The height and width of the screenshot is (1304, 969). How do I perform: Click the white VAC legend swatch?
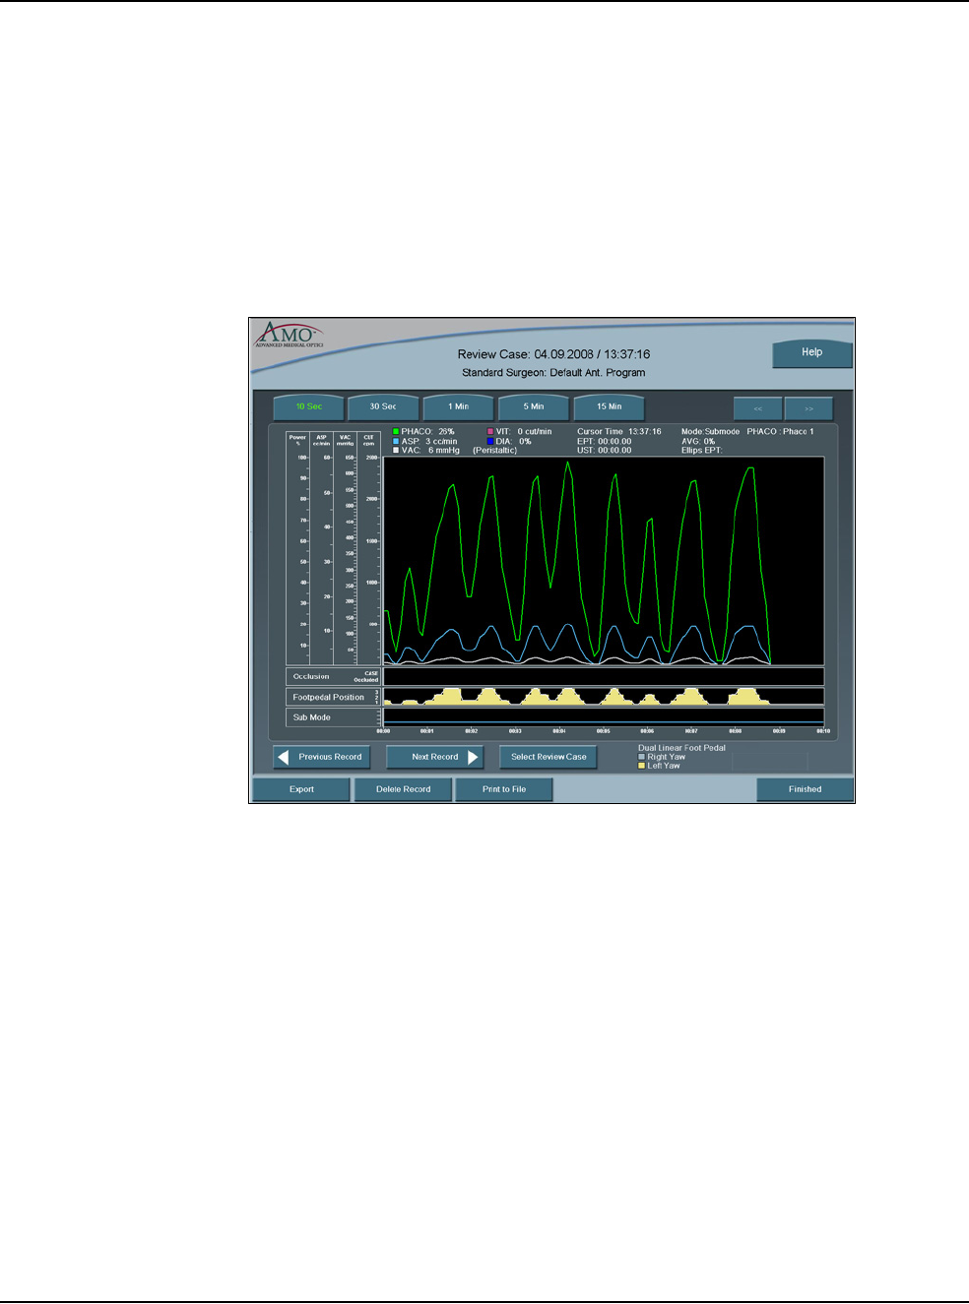(x=396, y=451)
